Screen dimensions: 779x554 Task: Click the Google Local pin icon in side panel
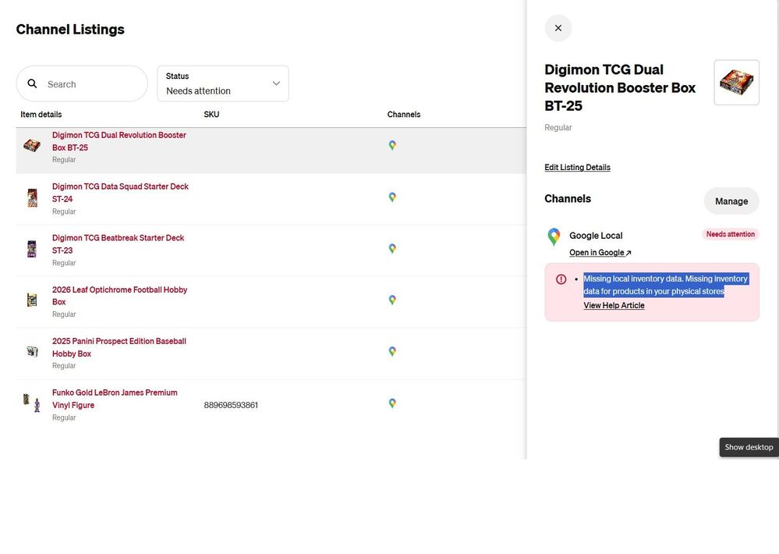[554, 236]
